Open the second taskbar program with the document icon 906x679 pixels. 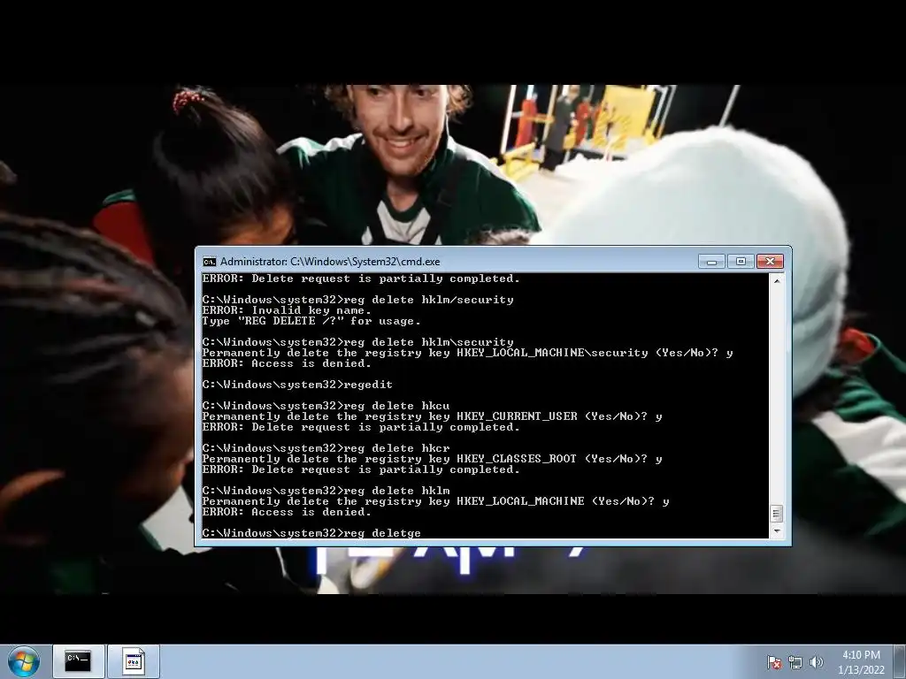(x=134, y=661)
